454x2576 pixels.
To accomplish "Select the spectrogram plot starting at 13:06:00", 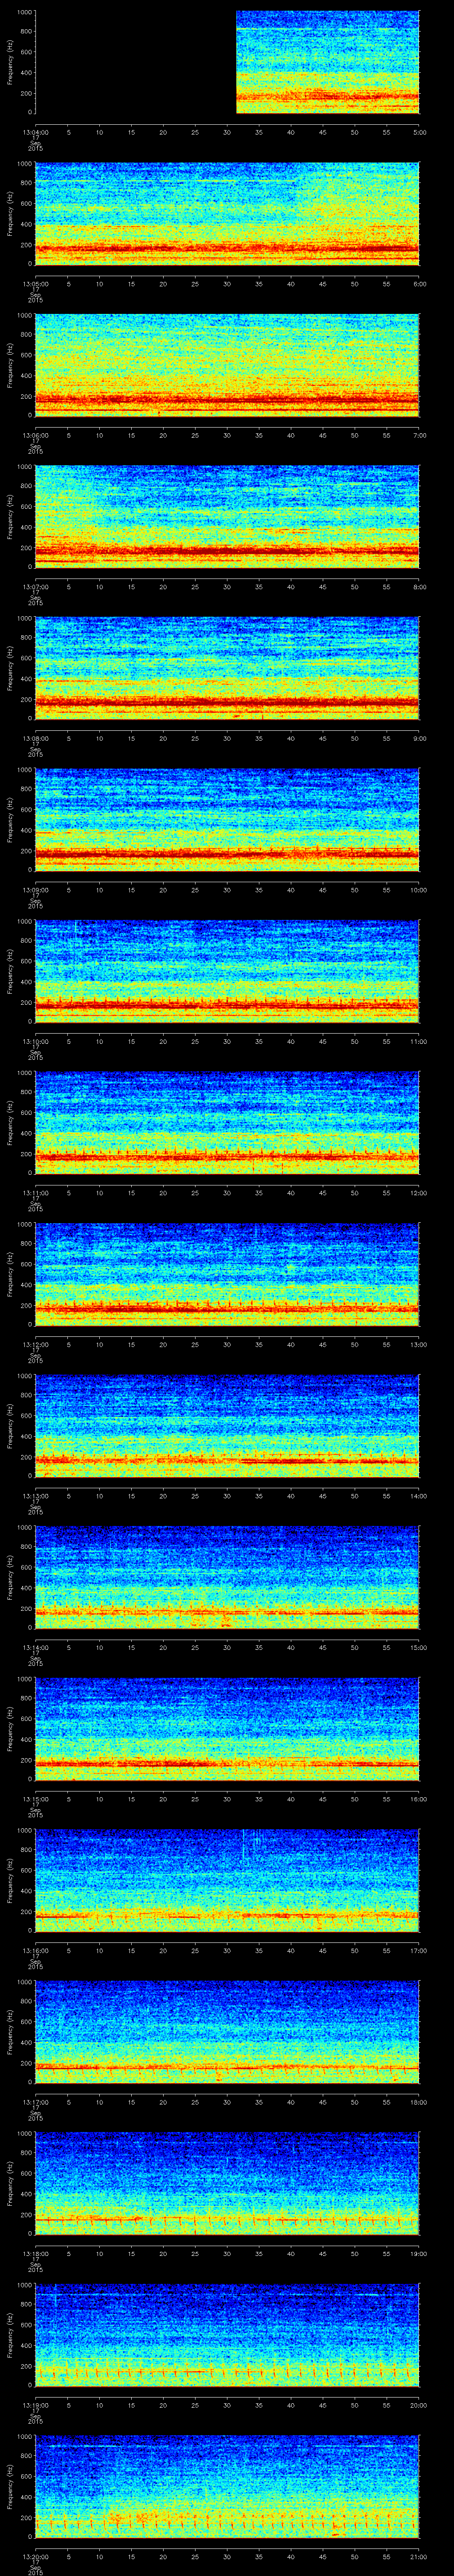I will click(227, 365).
